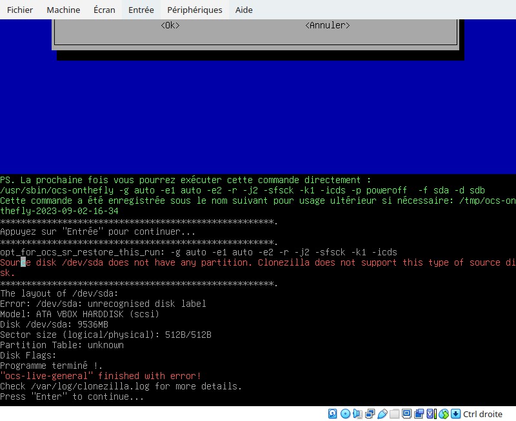Open the Entrée menu

tap(141, 10)
